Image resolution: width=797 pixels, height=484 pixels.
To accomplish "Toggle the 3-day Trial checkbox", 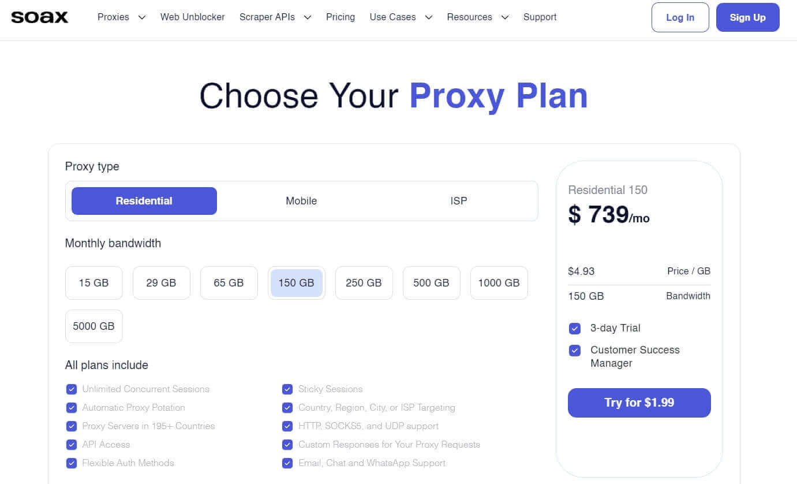I will click(x=575, y=329).
